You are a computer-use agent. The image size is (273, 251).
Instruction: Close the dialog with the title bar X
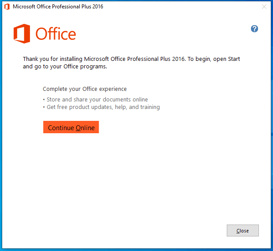[x=264, y=7]
